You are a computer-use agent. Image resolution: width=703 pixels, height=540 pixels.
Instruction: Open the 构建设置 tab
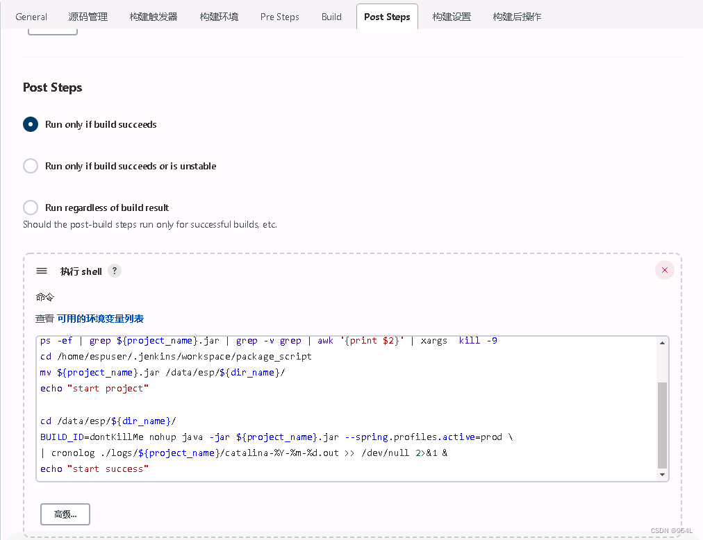pos(452,17)
